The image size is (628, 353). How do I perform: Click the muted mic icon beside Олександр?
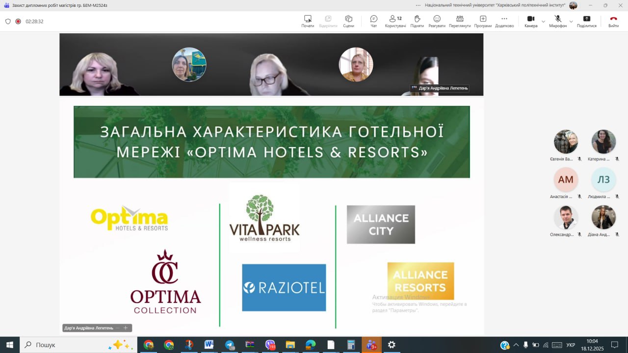(x=579, y=234)
